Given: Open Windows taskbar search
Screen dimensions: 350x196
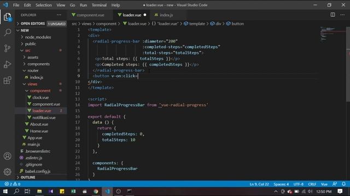Looking at the screenshot, I should (16, 191).
